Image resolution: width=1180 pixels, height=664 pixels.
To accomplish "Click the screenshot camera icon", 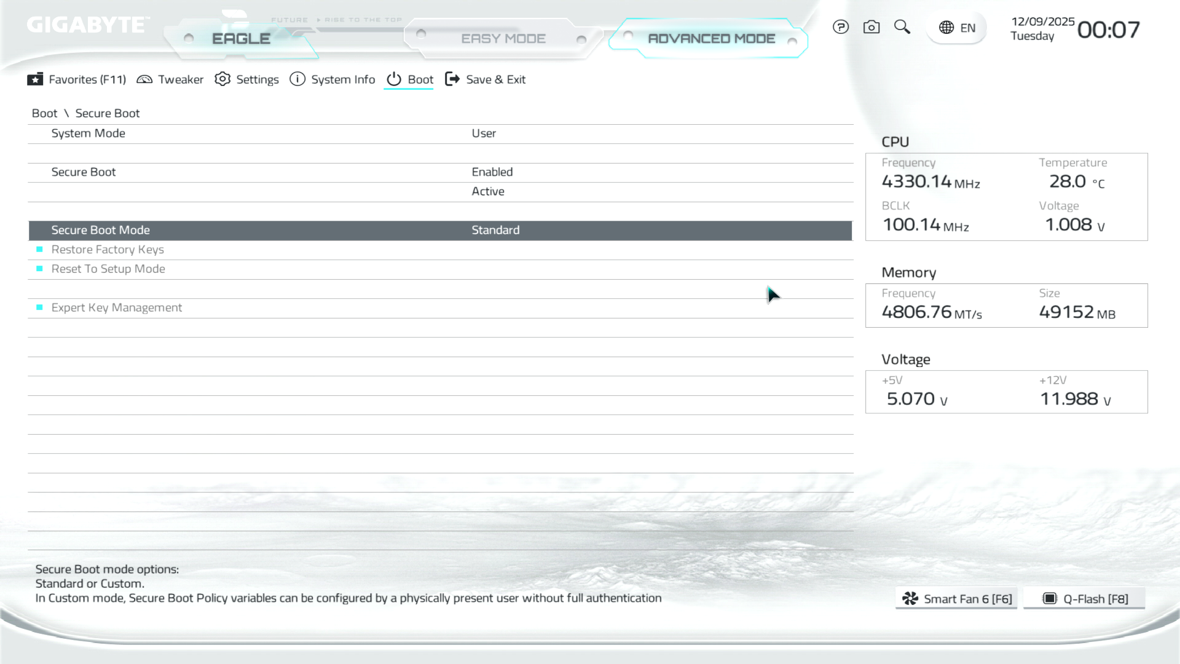I will point(871,27).
